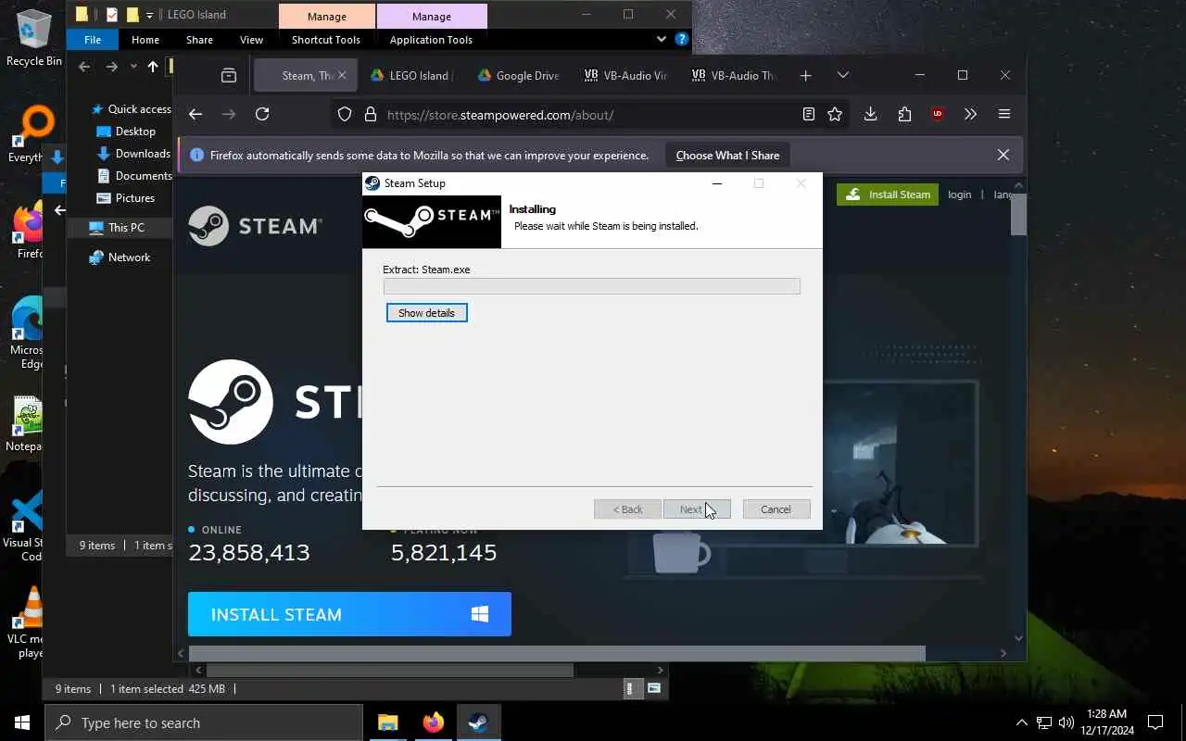Click Cancel in Steam Setup dialog

pyautogui.click(x=776, y=509)
